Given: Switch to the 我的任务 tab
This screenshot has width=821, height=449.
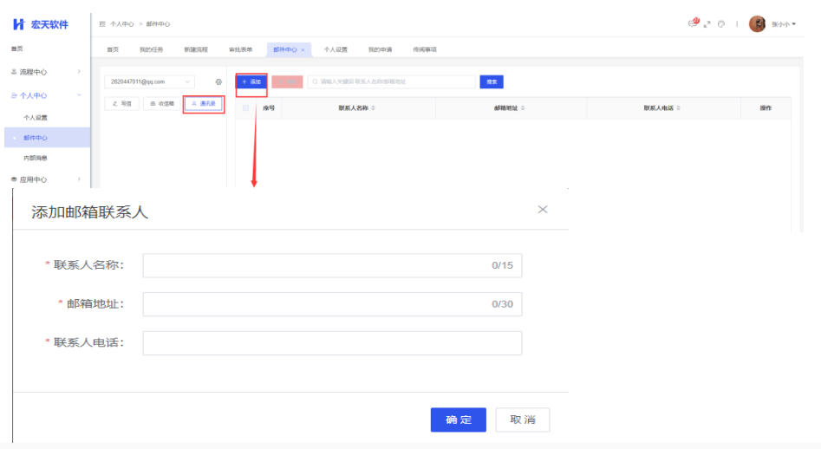Looking at the screenshot, I should pos(151,50).
